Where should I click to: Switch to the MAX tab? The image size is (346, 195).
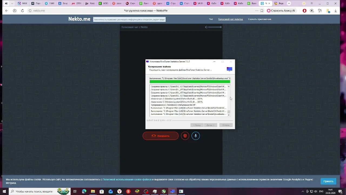[x=22, y=4]
